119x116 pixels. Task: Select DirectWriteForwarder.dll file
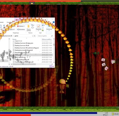click(22, 53)
